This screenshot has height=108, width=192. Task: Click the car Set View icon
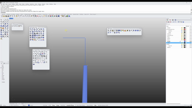[x=38, y=16]
